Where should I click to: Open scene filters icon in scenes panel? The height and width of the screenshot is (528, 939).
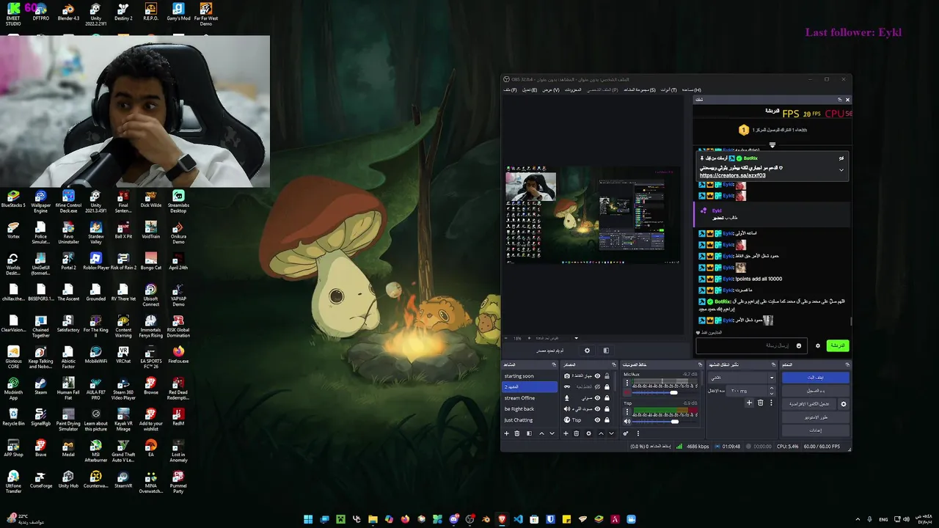[x=529, y=433]
